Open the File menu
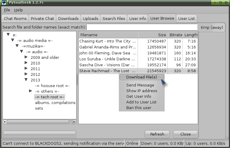The image size is (230, 148). [x=7, y=10]
